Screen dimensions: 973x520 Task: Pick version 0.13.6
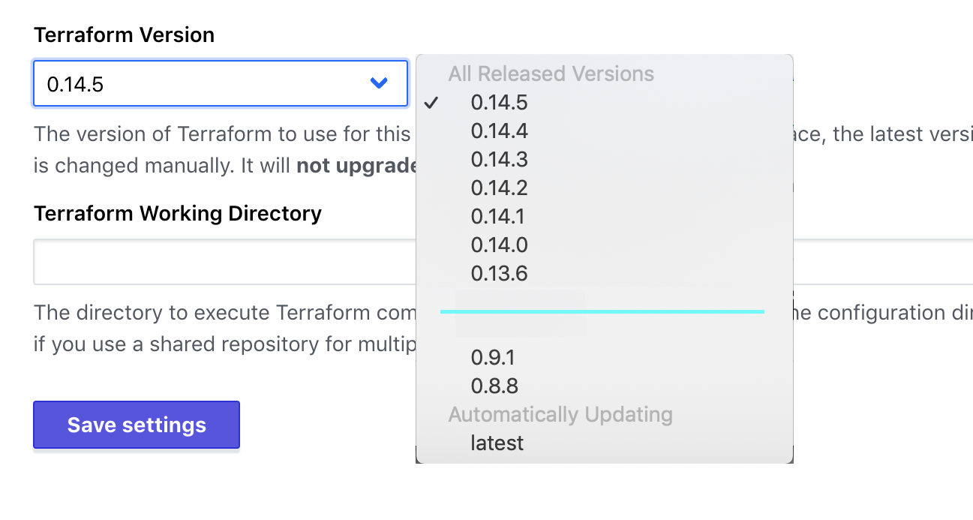click(x=500, y=274)
